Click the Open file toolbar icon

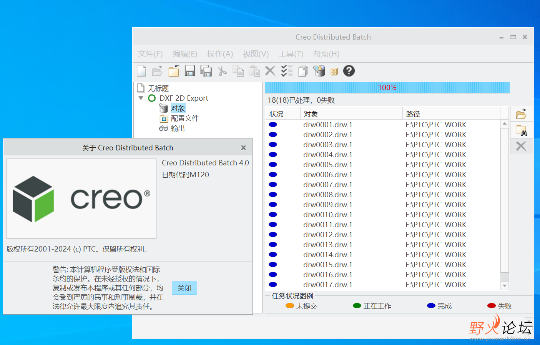coord(157,71)
